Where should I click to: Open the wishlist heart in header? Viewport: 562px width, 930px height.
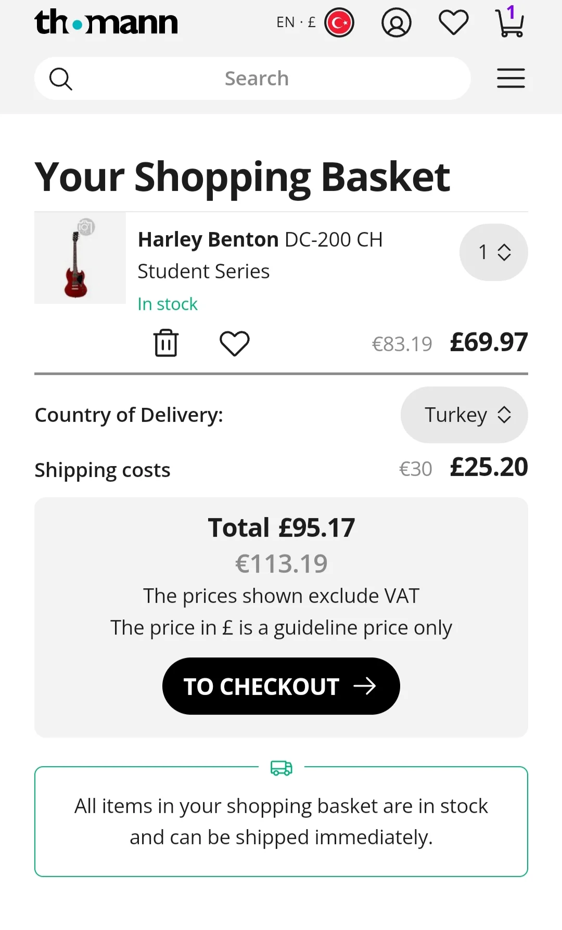coord(453,23)
